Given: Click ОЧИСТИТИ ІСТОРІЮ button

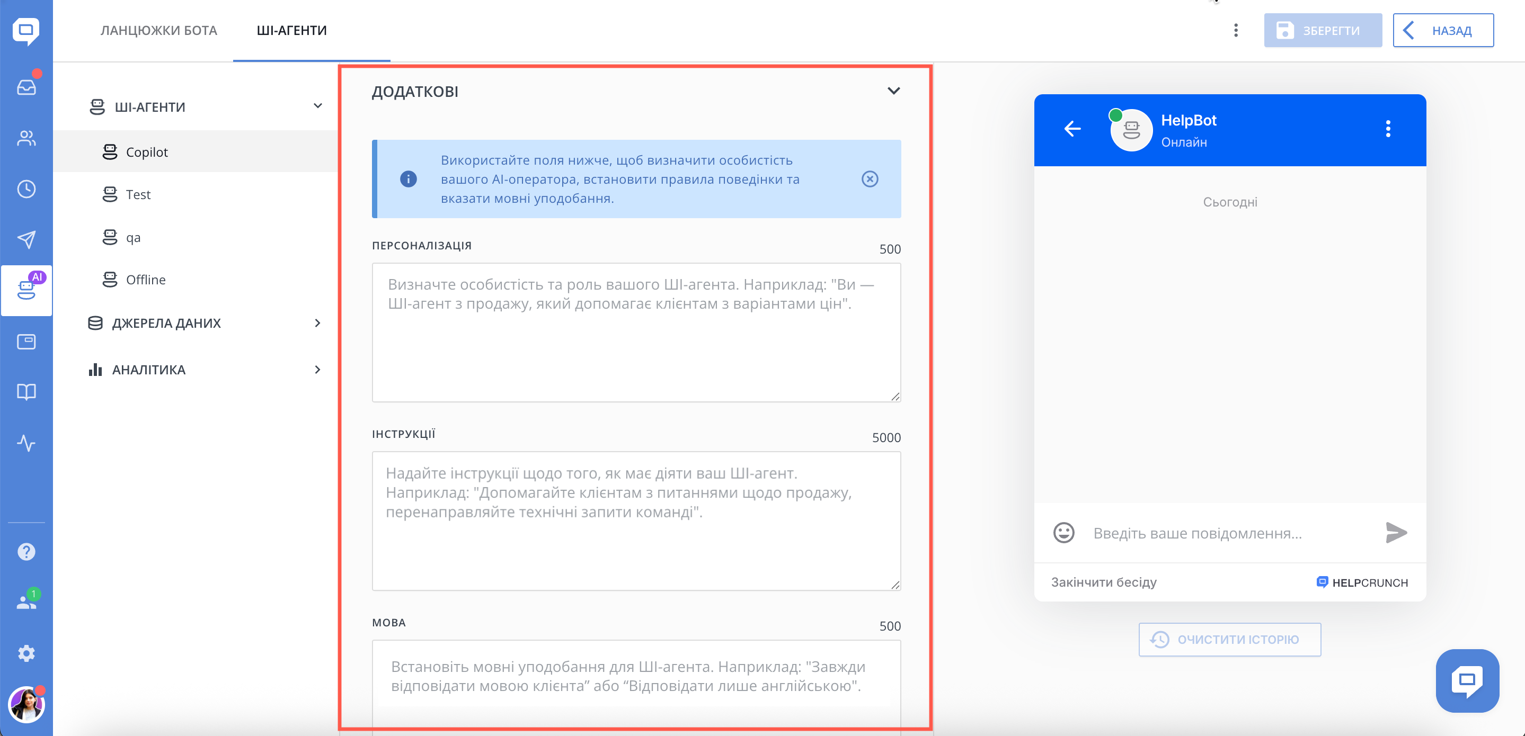Looking at the screenshot, I should coord(1229,640).
